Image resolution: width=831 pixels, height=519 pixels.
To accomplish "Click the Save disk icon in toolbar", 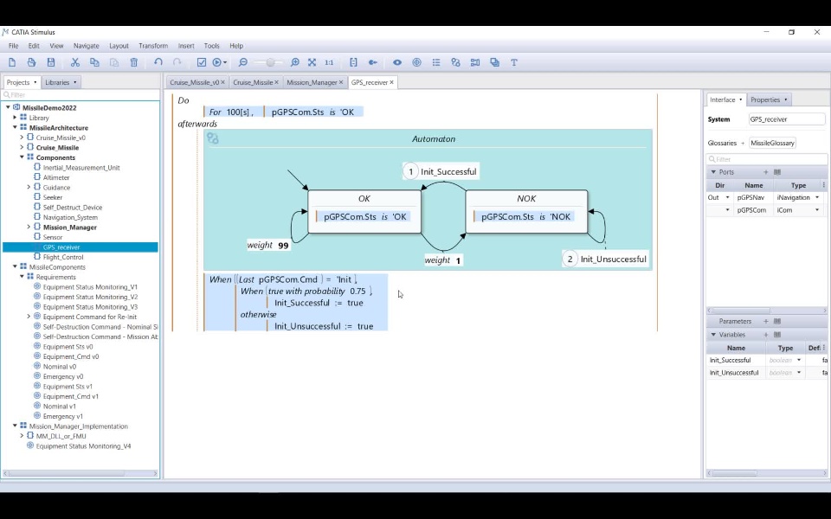I will coord(51,62).
